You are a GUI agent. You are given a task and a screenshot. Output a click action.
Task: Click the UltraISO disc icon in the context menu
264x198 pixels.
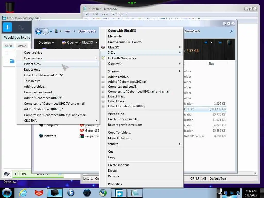point(103,47)
